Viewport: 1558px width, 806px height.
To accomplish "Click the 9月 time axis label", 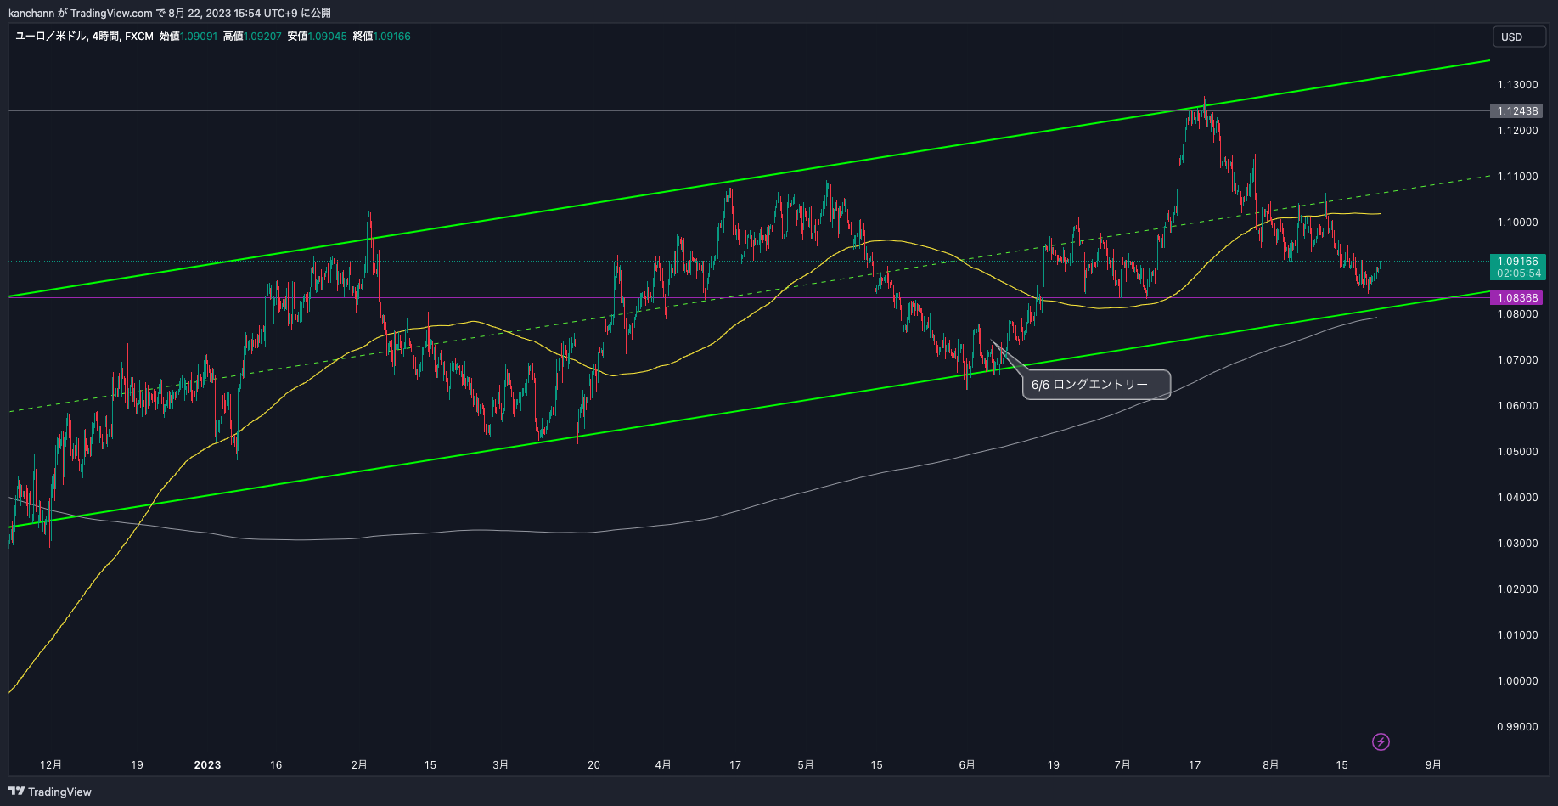I will pyautogui.click(x=1433, y=765).
